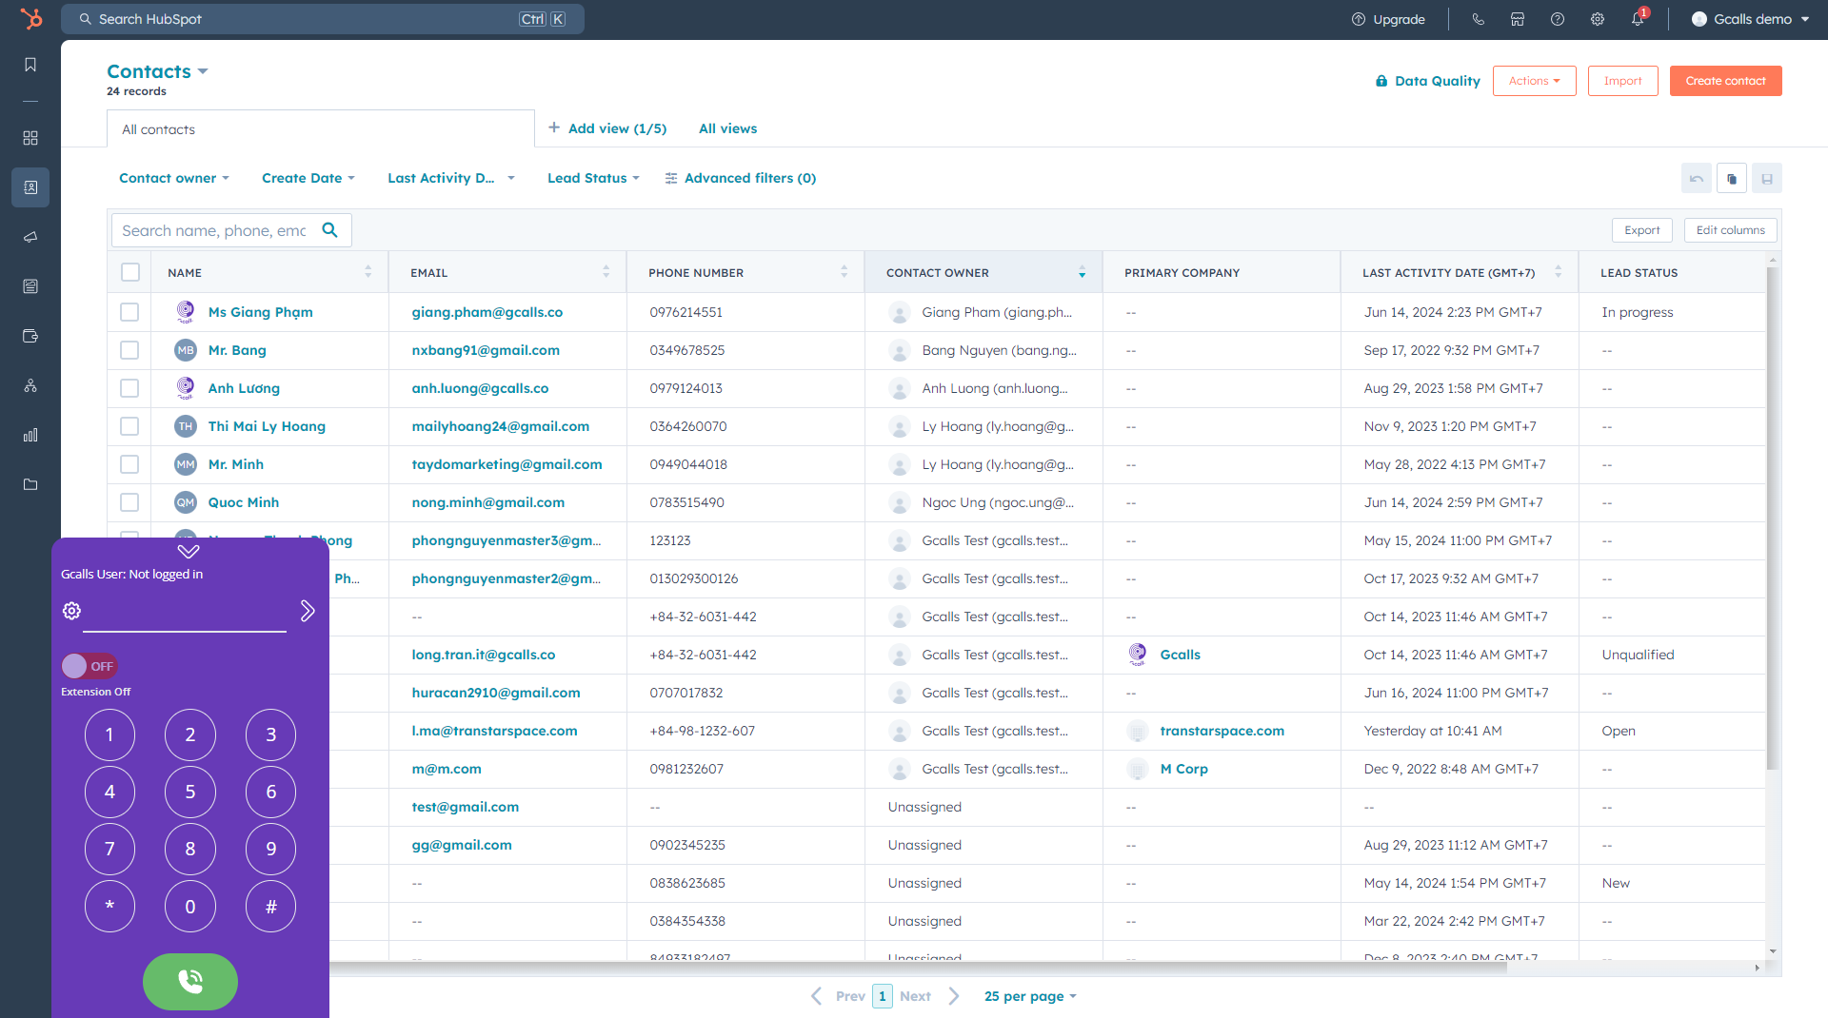The height and width of the screenshot is (1018, 1828).
Task: Open the Gcalls demo account menu
Action: [x=1749, y=19]
